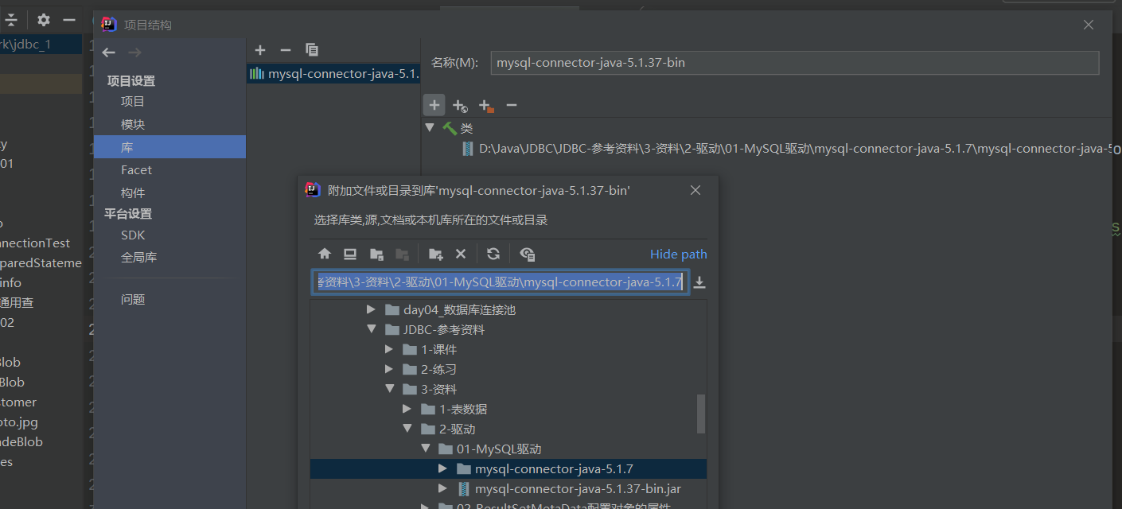Expand the mysql-connector-java-5.1.7 folder
The height and width of the screenshot is (509, 1122).
[x=442, y=468]
